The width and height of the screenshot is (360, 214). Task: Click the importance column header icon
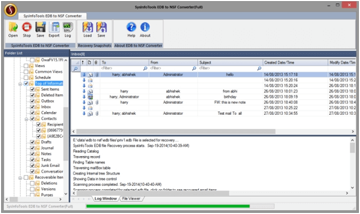(x=83, y=63)
